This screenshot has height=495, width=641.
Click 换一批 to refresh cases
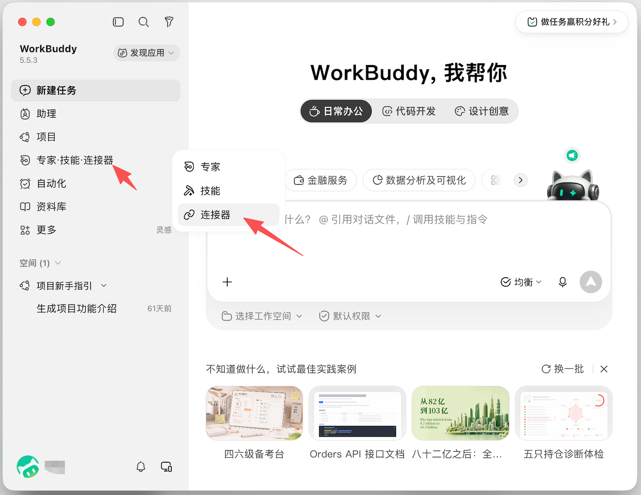563,369
